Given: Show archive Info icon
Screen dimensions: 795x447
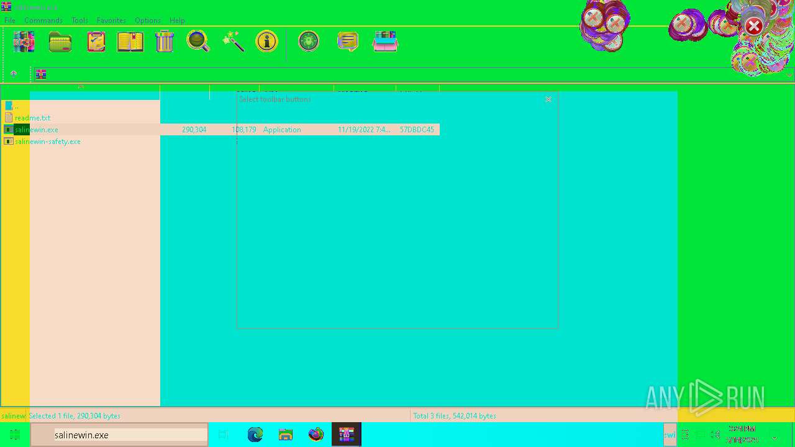Looking at the screenshot, I should click(267, 42).
